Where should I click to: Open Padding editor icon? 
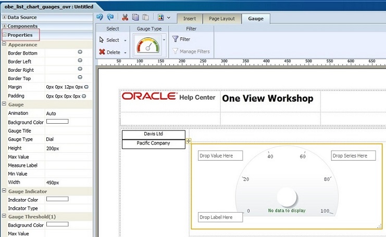[84, 96]
